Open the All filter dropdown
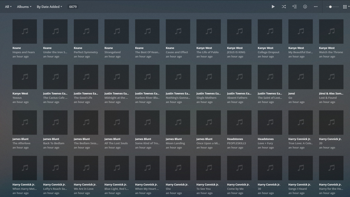The image size is (350, 197). pos(8,7)
